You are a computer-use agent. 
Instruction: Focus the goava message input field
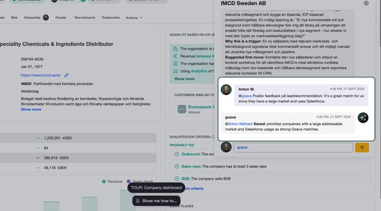(293, 147)
